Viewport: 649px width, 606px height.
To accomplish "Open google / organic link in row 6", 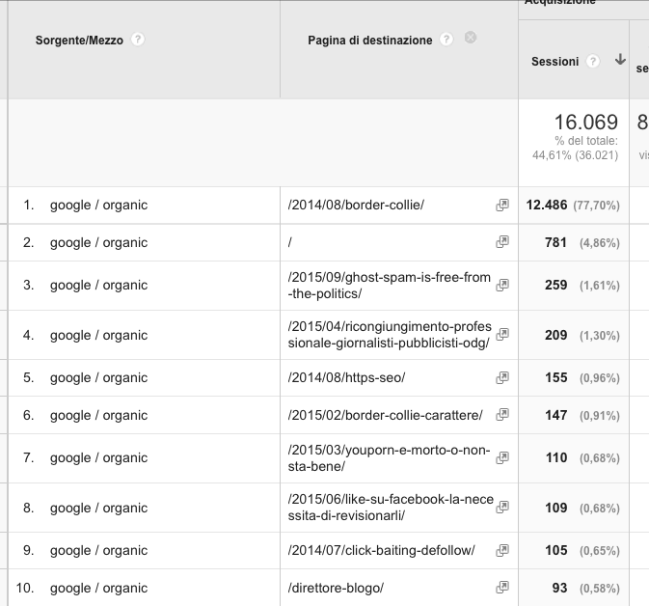I will tap(98, 415).
